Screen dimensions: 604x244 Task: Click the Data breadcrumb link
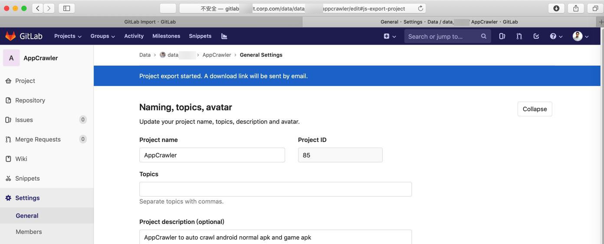[x=145, y=55]
